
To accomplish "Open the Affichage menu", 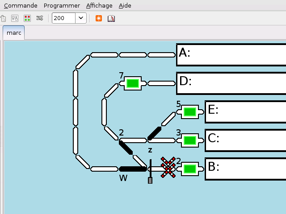I will [x=99, y=6].
